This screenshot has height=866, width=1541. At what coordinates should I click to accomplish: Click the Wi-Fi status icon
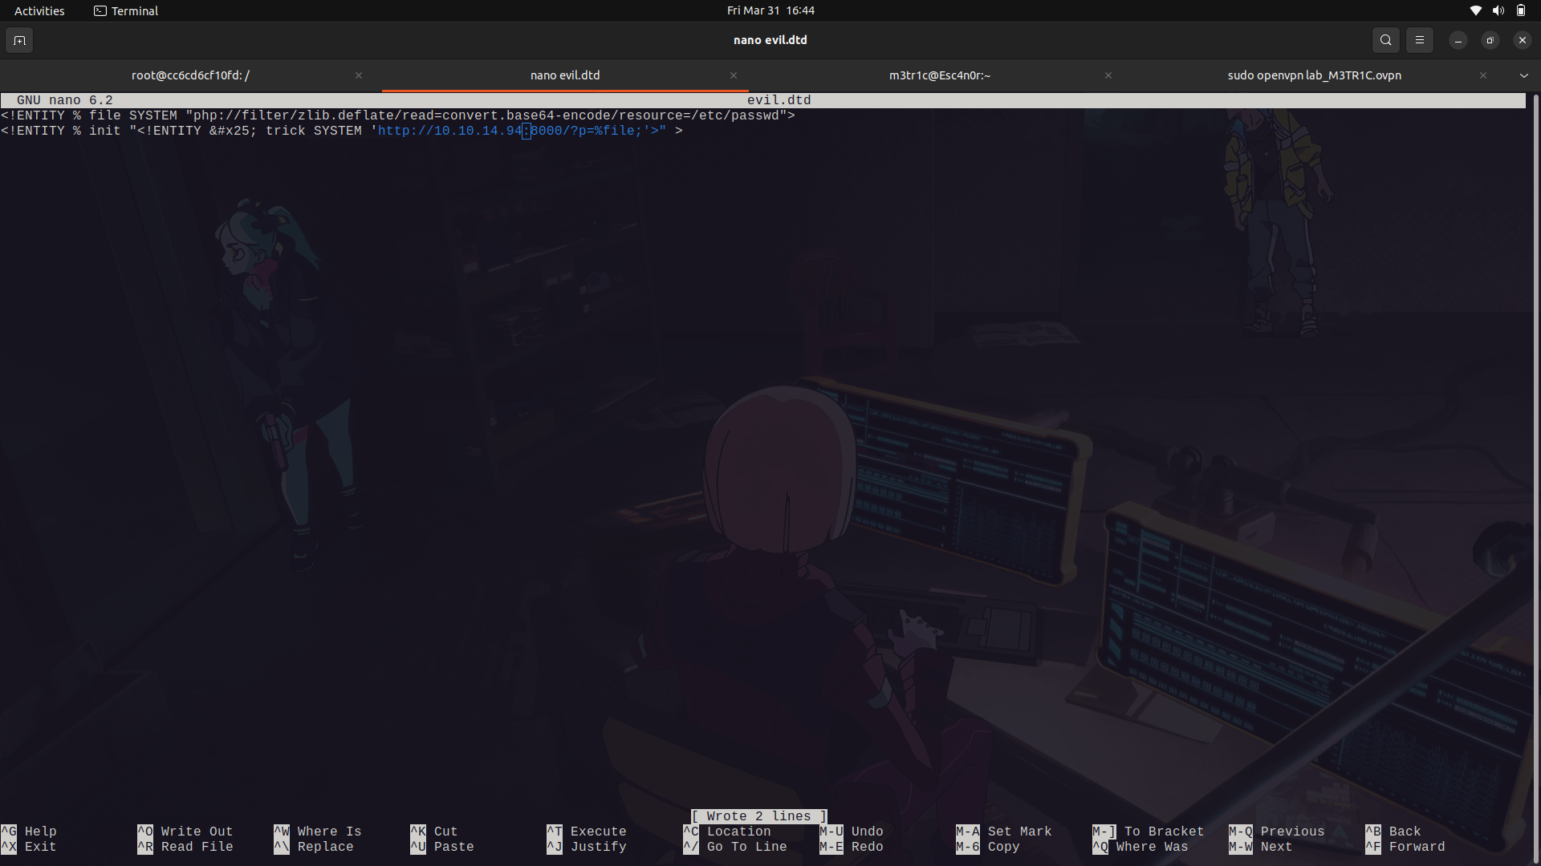(1475, 10)
